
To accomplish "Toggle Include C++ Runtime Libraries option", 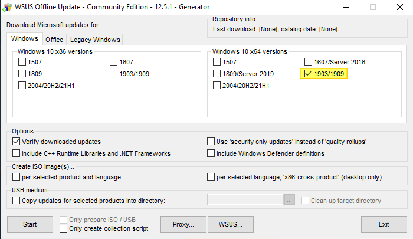I will [17, 153].
